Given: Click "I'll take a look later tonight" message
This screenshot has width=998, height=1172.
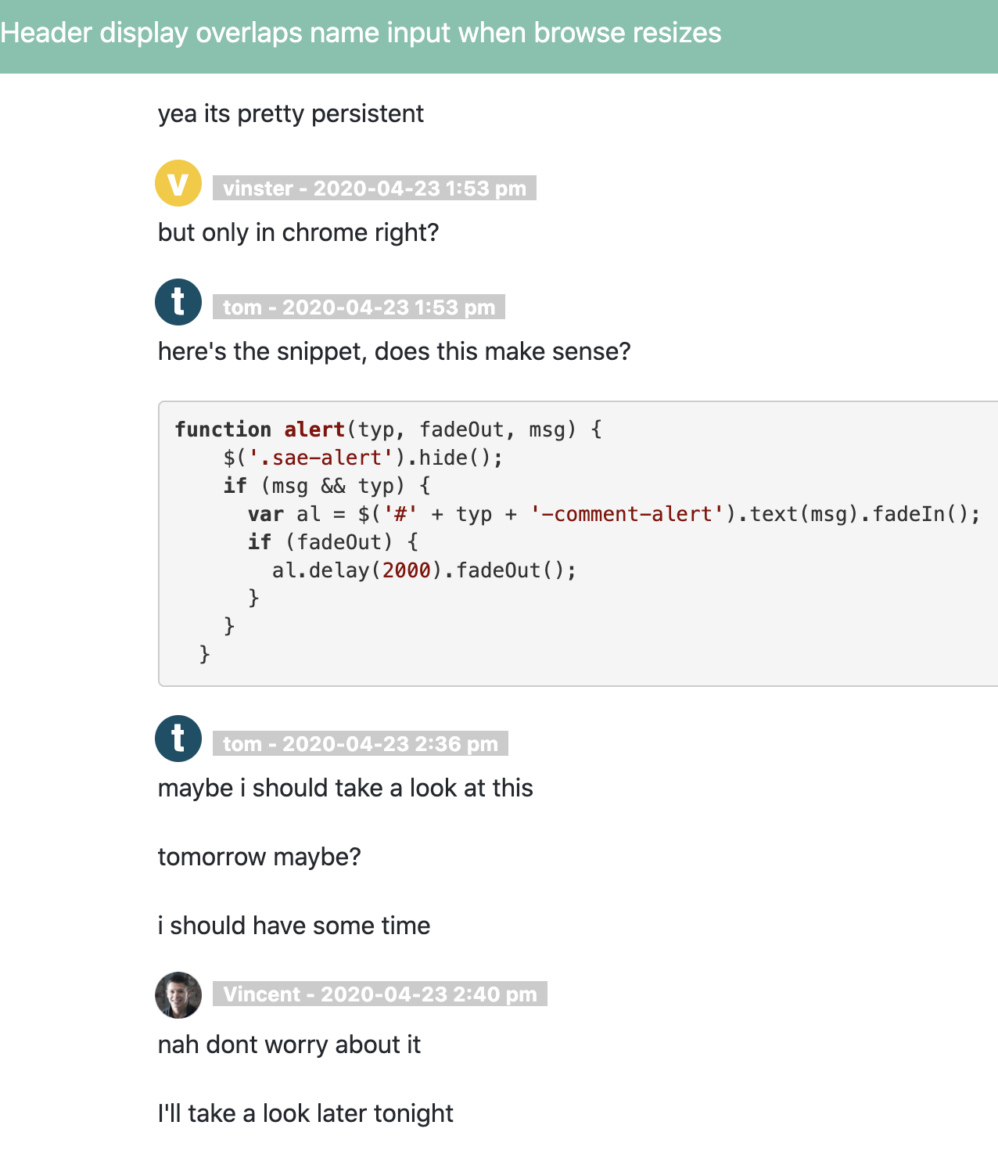Looking at the screenshot, I should (x=305, y=1114).
